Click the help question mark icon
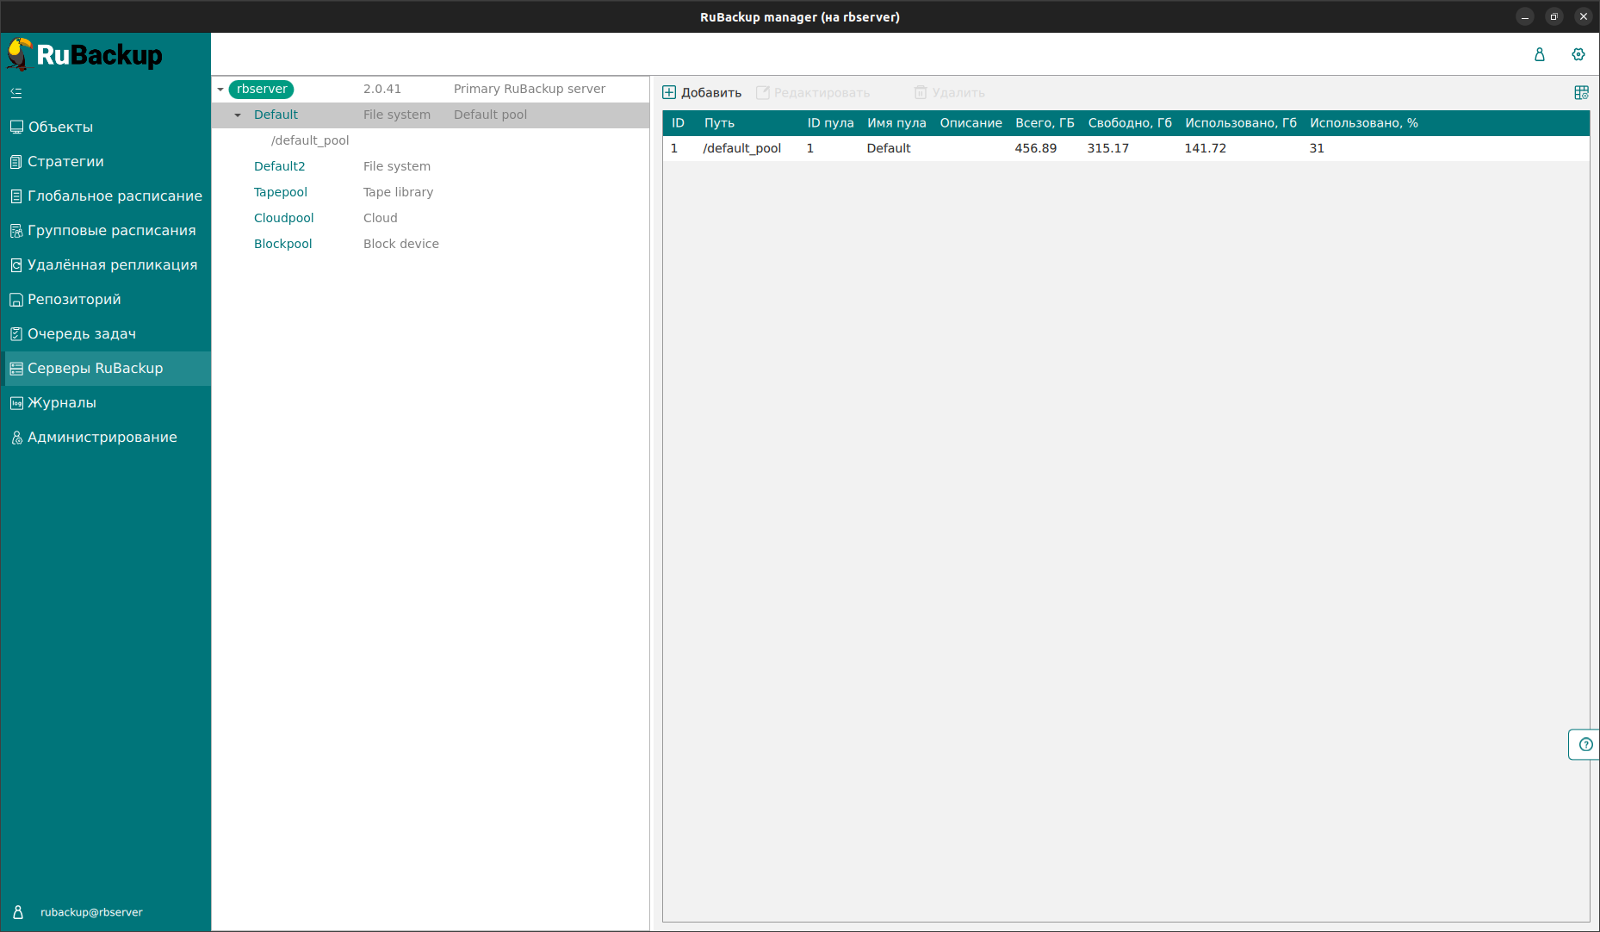 1585,744
